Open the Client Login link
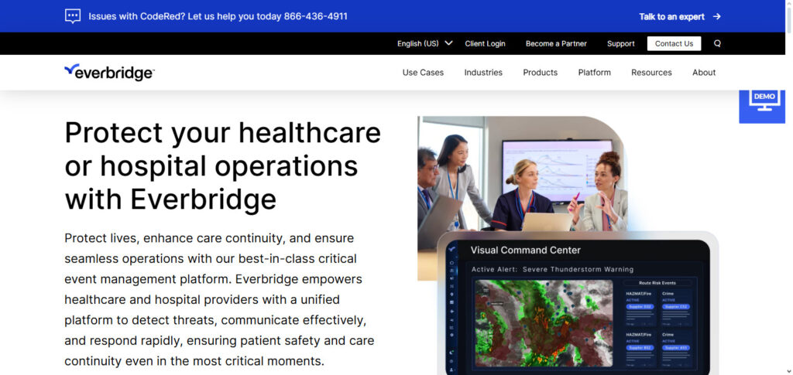793x375 pixels. click(x=485, y=43)
